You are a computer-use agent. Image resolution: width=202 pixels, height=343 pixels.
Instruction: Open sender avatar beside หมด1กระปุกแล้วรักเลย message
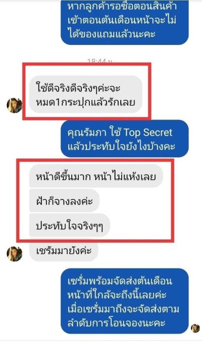(x=15, y=105)
